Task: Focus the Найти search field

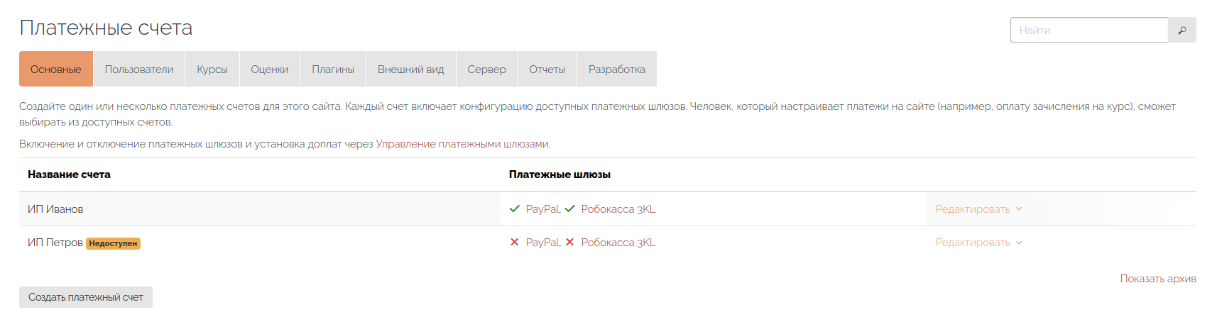Action: click(x=1088, y=30)
